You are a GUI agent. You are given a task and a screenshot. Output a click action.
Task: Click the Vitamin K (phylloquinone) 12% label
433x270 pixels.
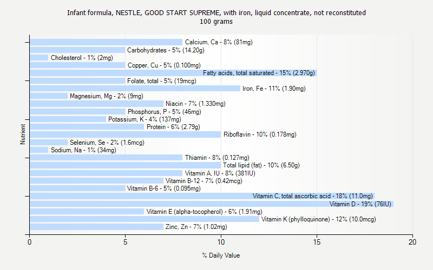click(319, 219)
